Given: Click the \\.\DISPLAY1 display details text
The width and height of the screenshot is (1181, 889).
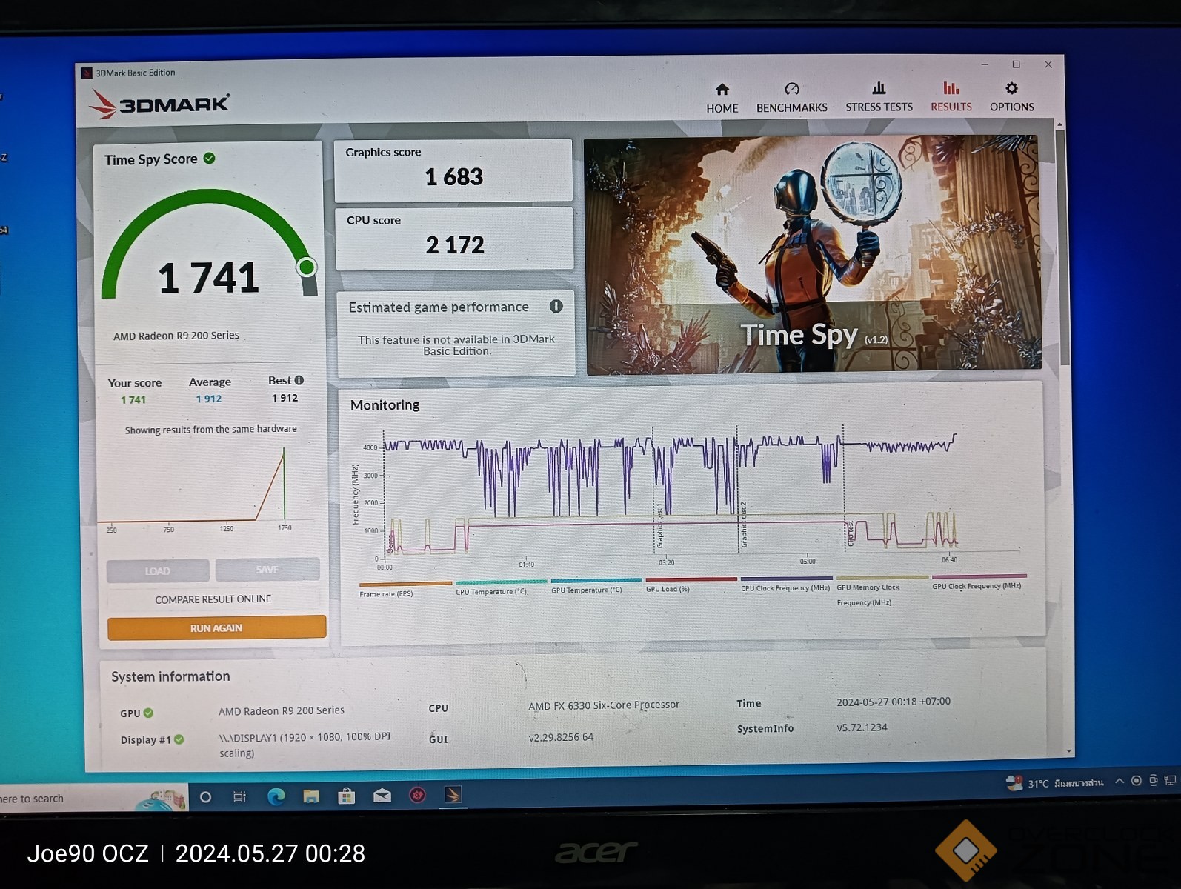Looking at the screenshot, I should click(305, 745).
